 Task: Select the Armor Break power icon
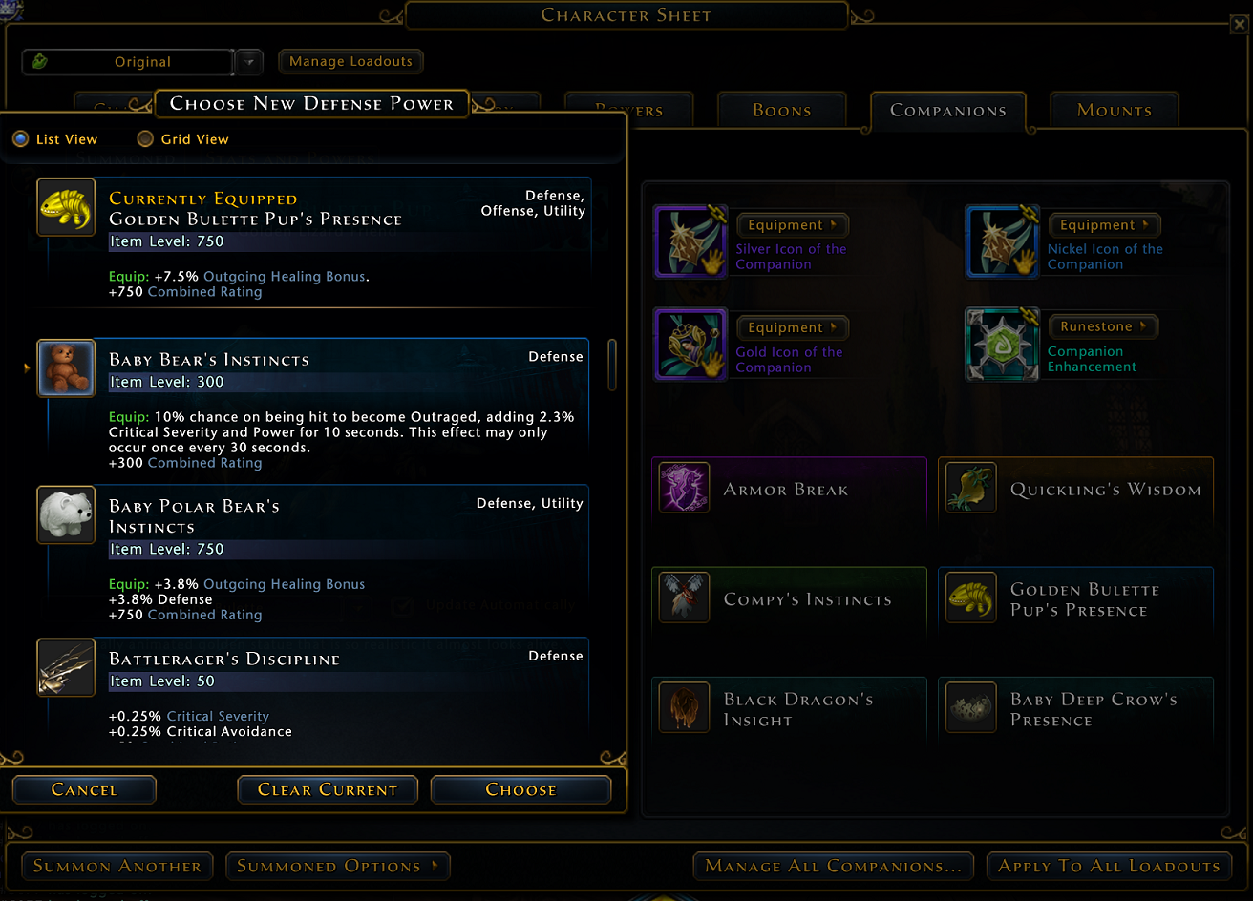684,488
